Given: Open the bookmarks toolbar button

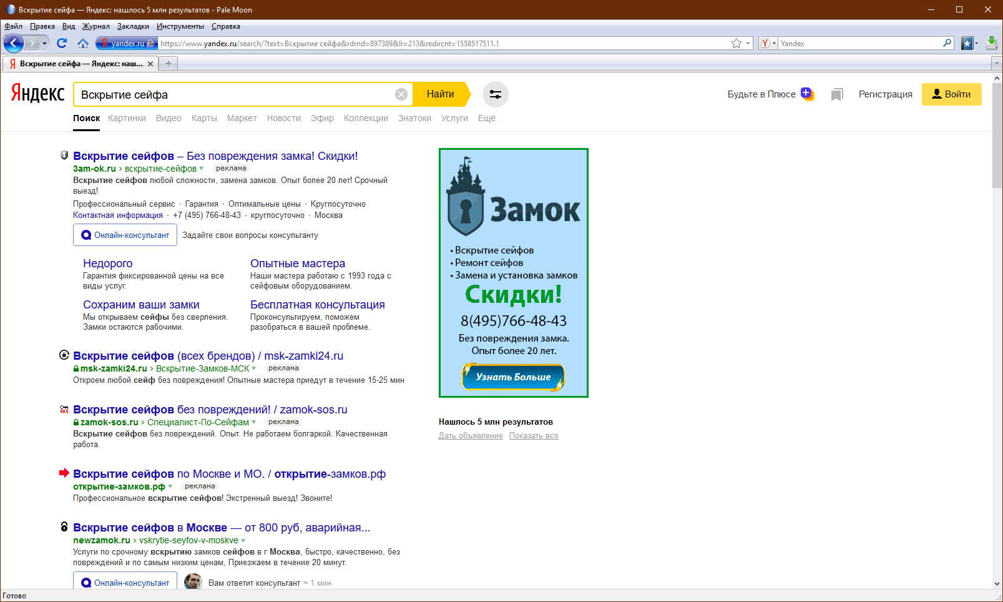Looking at the screenshot, I should point(967,43).
